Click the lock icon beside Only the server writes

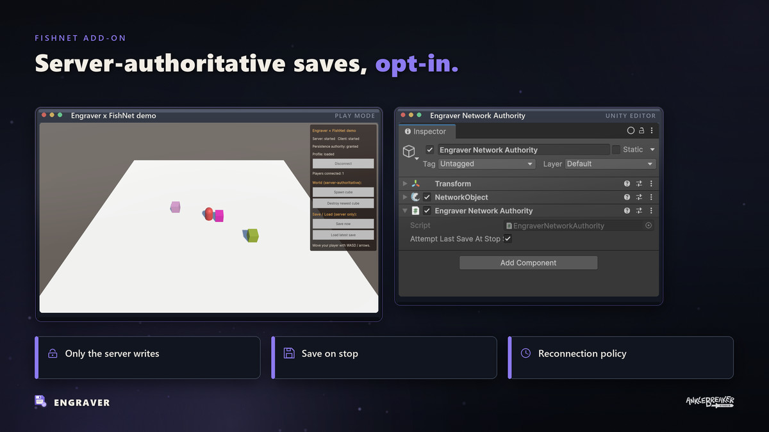(53, 353)
